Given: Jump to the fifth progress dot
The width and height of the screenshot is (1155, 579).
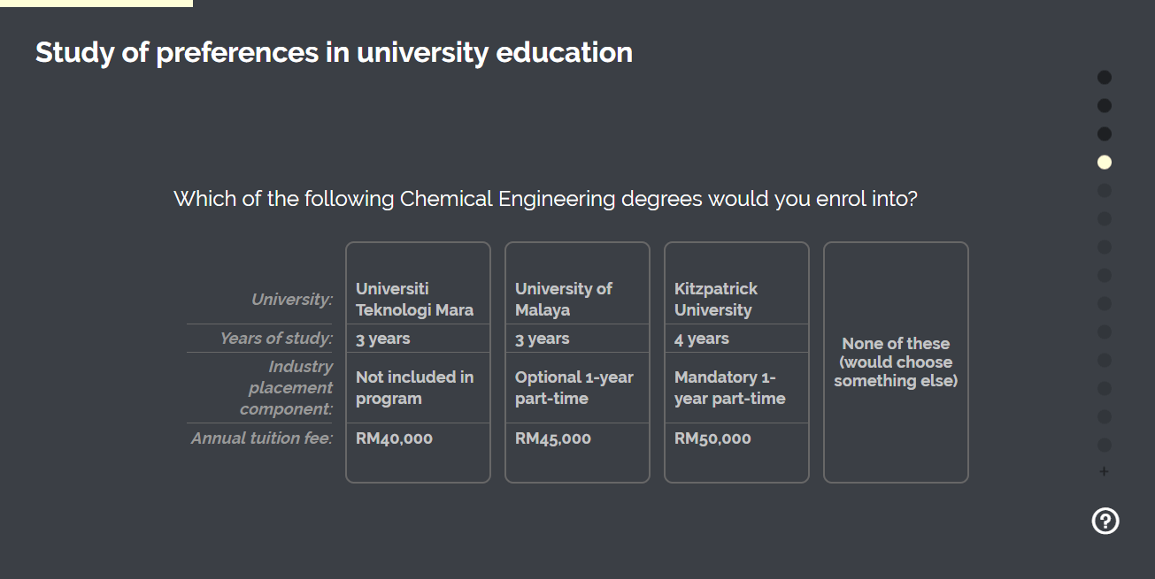Looking at the screenshot, I should pos(1105,191).
